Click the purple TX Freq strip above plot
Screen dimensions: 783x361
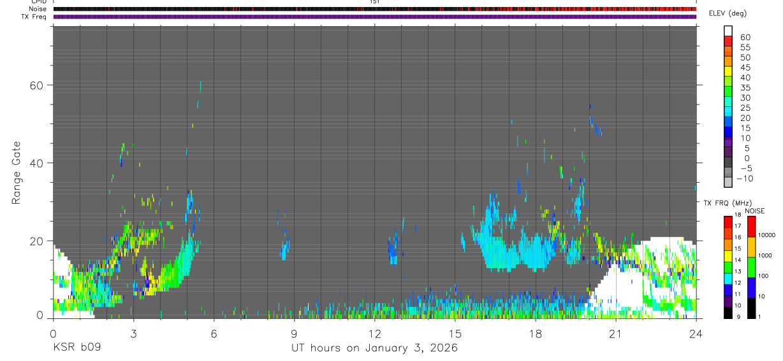(375, 17)
